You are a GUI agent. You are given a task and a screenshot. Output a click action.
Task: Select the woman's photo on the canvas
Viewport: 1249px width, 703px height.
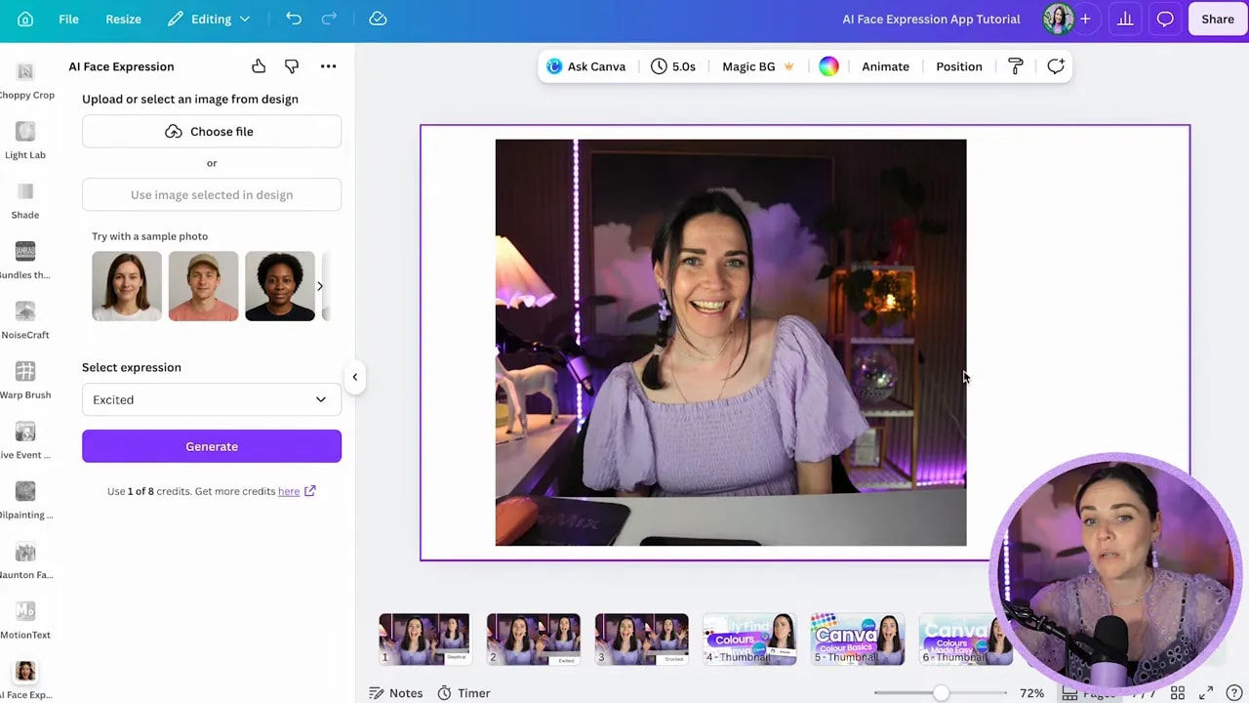[731, 343]
